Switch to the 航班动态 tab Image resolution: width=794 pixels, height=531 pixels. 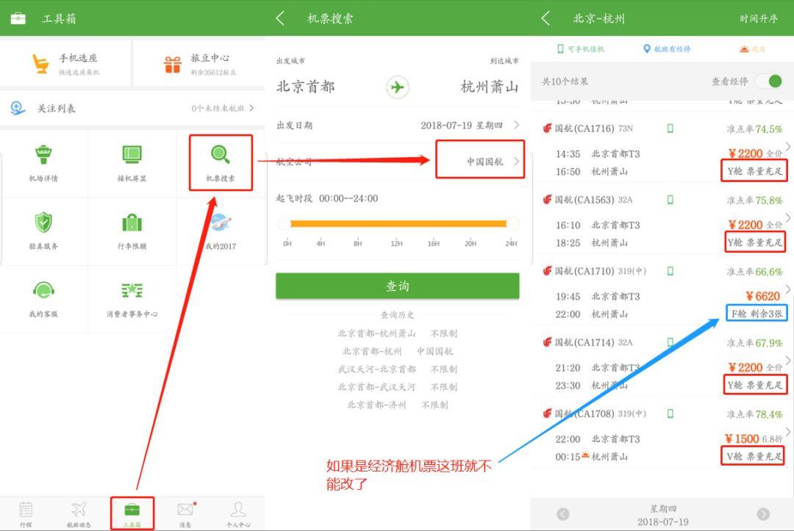point(79,514)
